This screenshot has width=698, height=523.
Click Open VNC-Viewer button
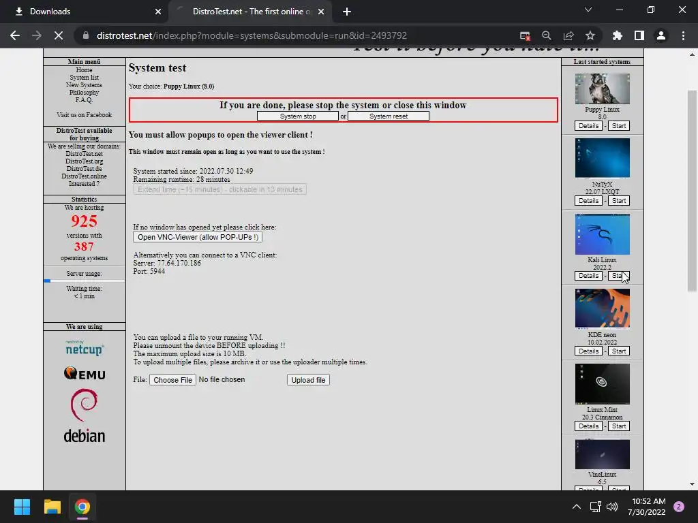198,237
